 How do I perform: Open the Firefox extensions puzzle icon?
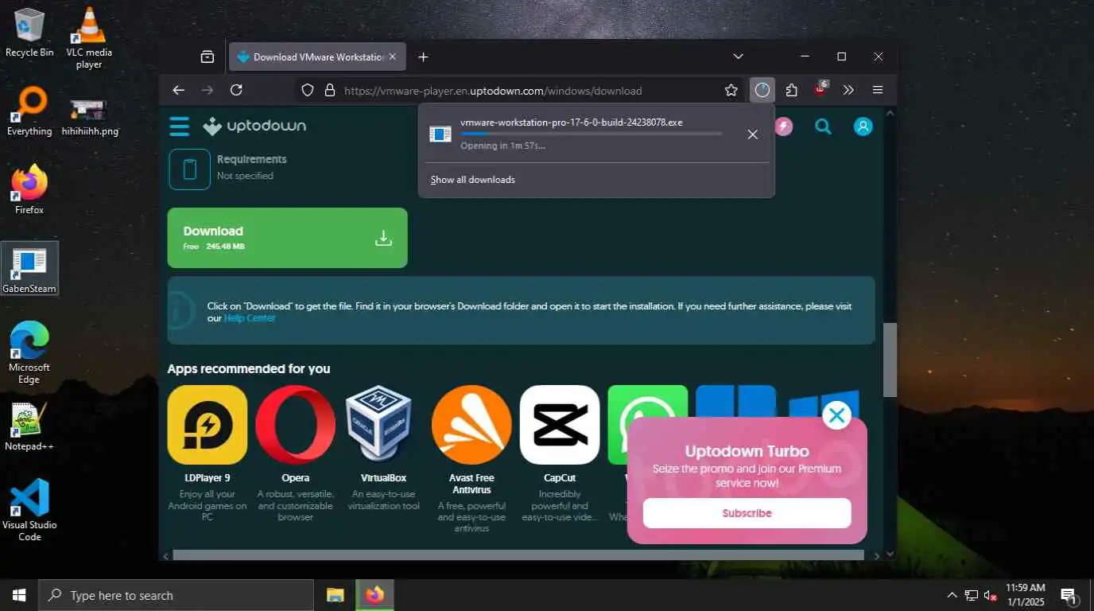pos(791,90)
